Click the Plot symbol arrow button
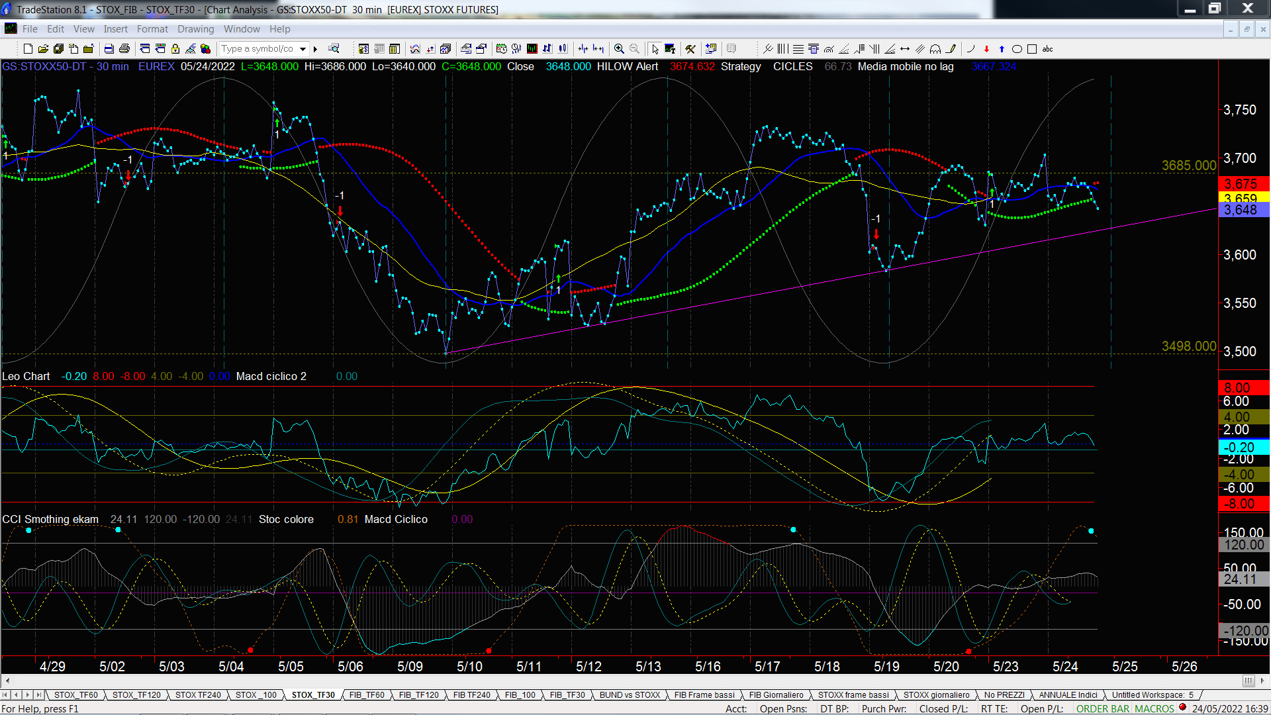Screen dimensions: 1271x715 click(x=316, y=49)
